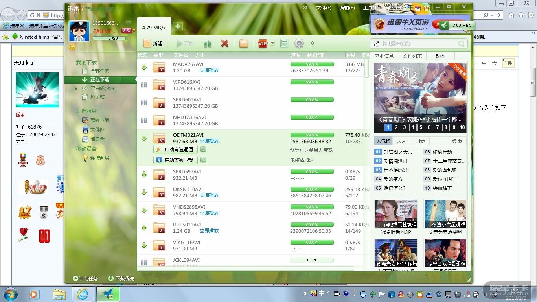Viewport: 537px width, 302px height.
Task: Sort by the 进度 column header
Action: pyautogui.click(x=295, y=55)
